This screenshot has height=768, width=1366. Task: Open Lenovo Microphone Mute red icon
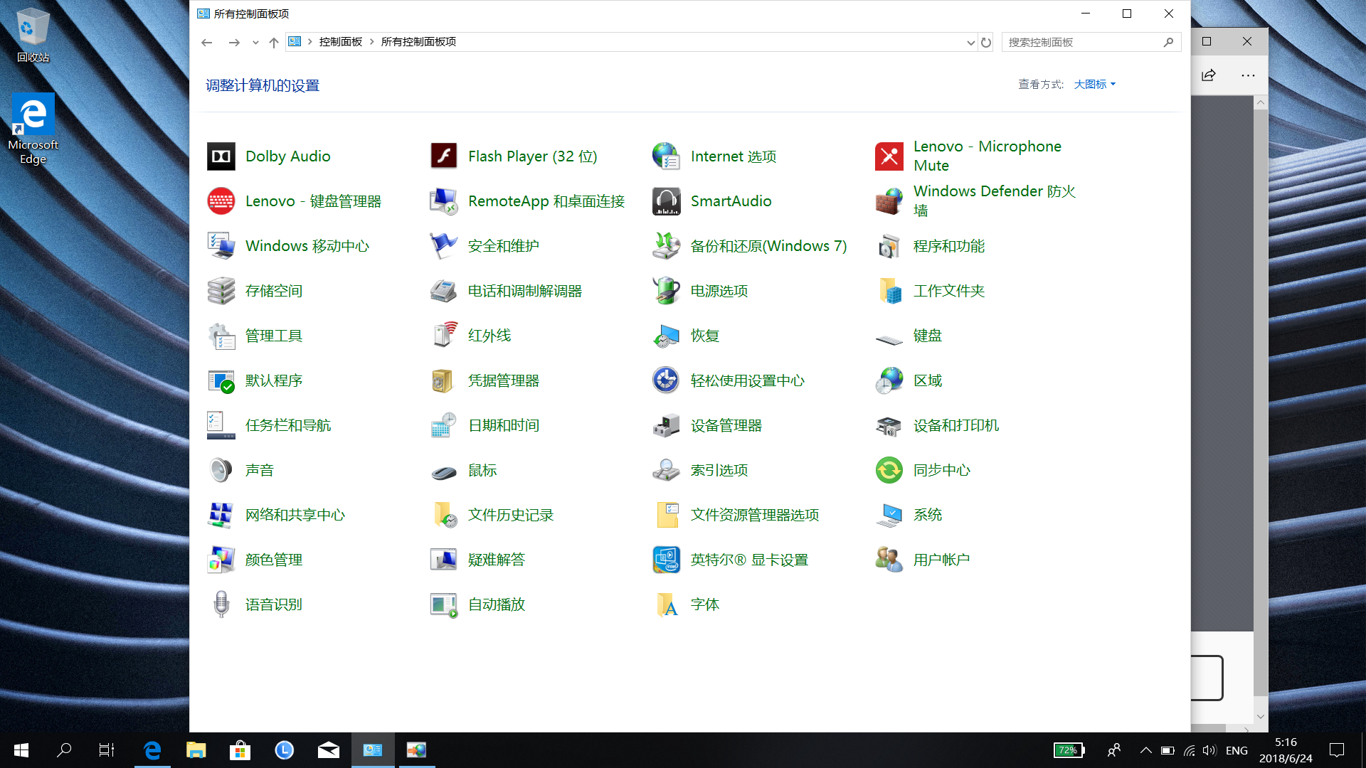click(x=889, y=156)
